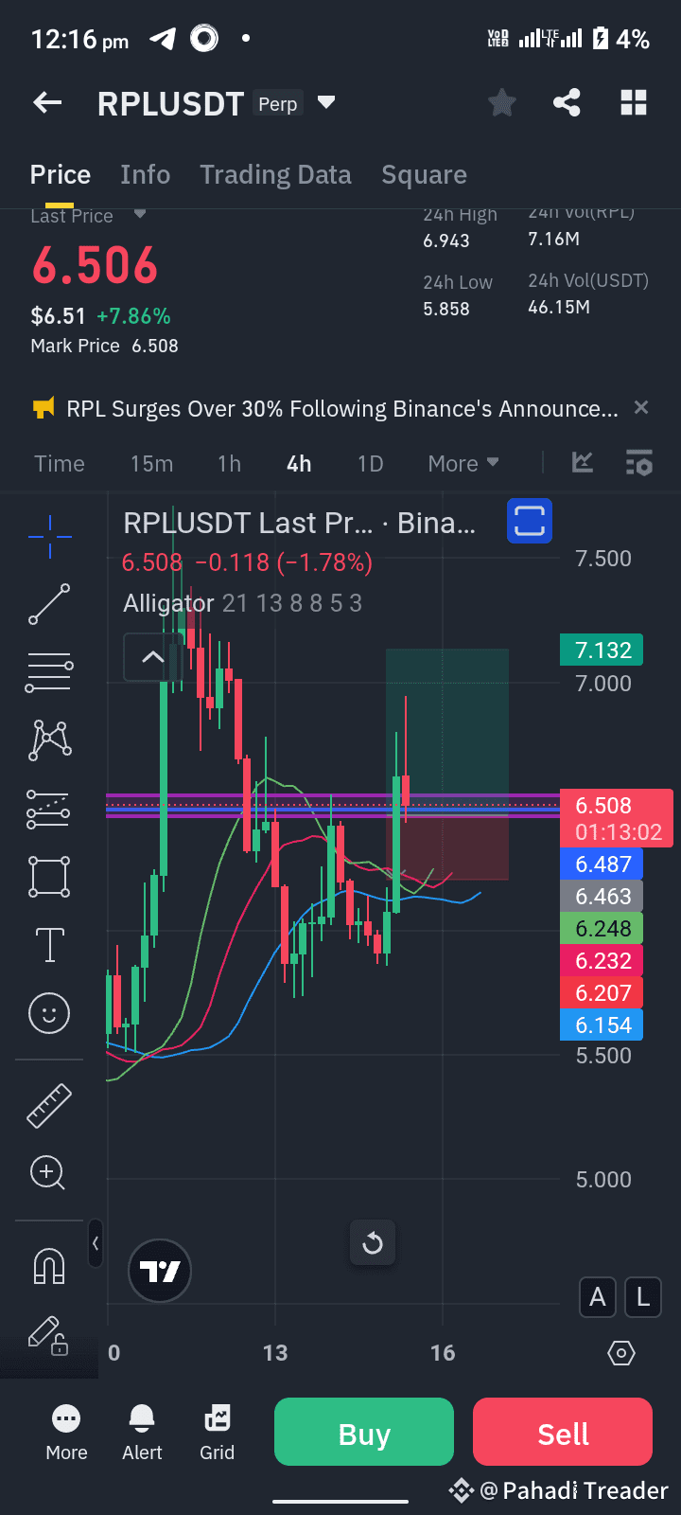Tap the Buy button
The image size is (681, 1515).
pos(364,1432)
